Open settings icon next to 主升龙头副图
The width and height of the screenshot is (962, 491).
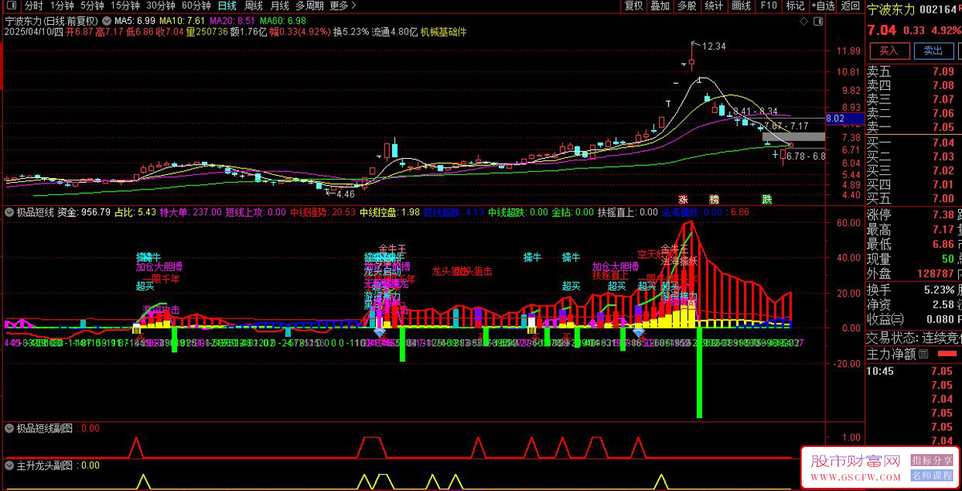(9, 465)
